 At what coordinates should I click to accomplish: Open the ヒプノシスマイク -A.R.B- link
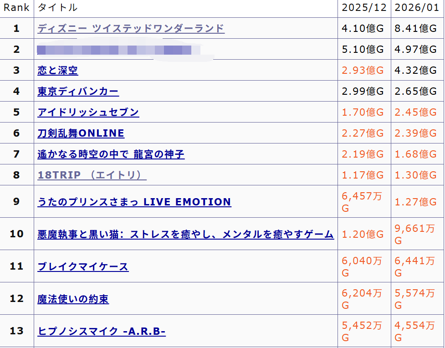pos(101,331)
